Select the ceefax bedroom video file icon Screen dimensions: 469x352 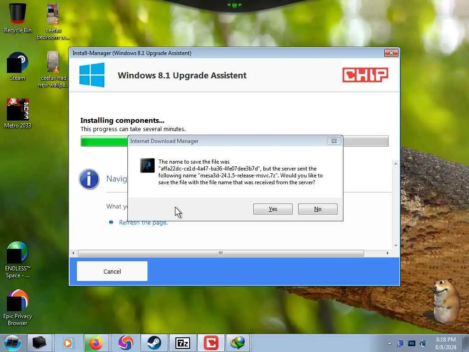coord(53,22)
